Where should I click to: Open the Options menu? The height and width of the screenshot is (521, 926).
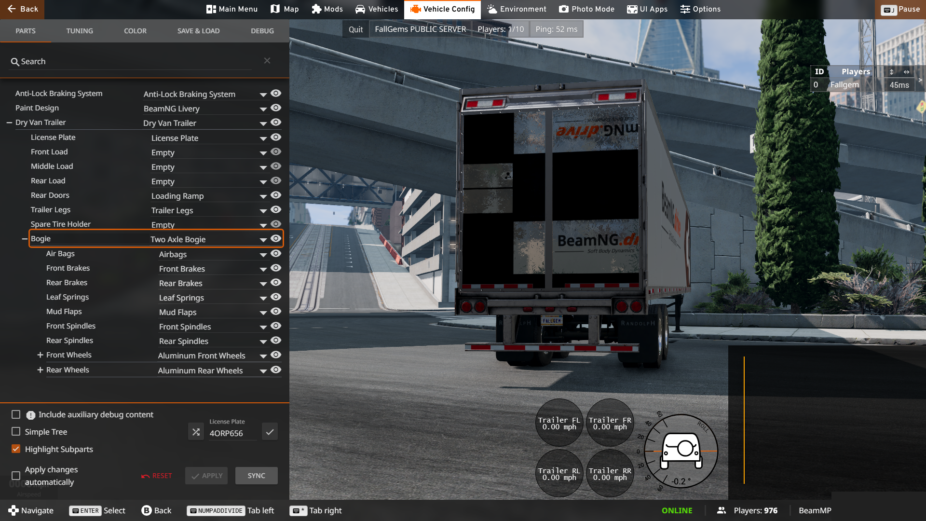700,9
